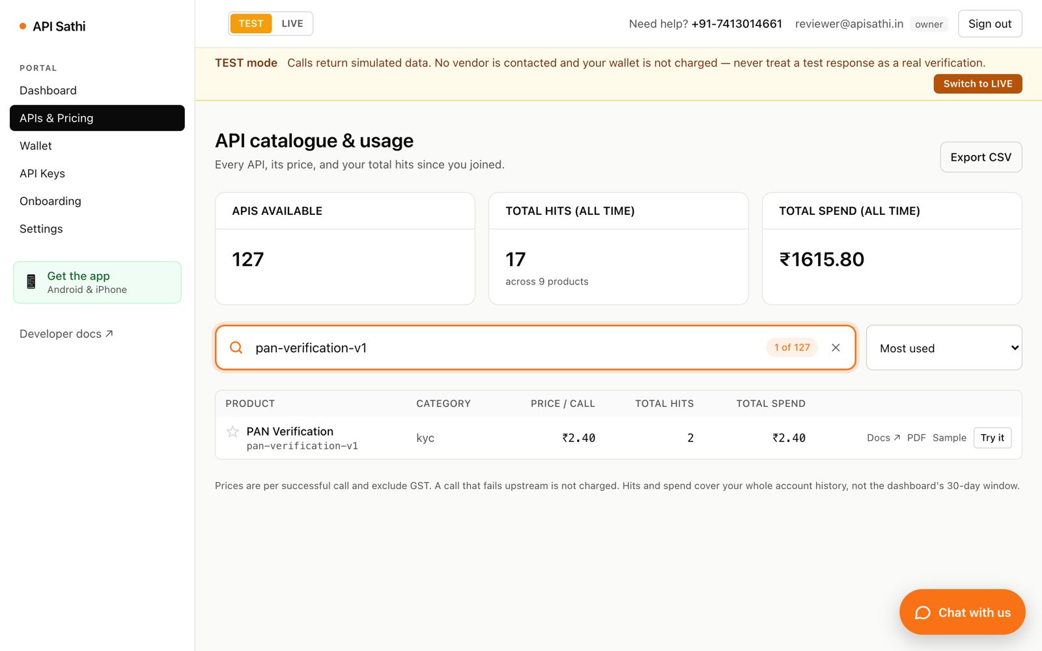
Task: Click the 1 of 127 results badge
Action: [792, 348]
